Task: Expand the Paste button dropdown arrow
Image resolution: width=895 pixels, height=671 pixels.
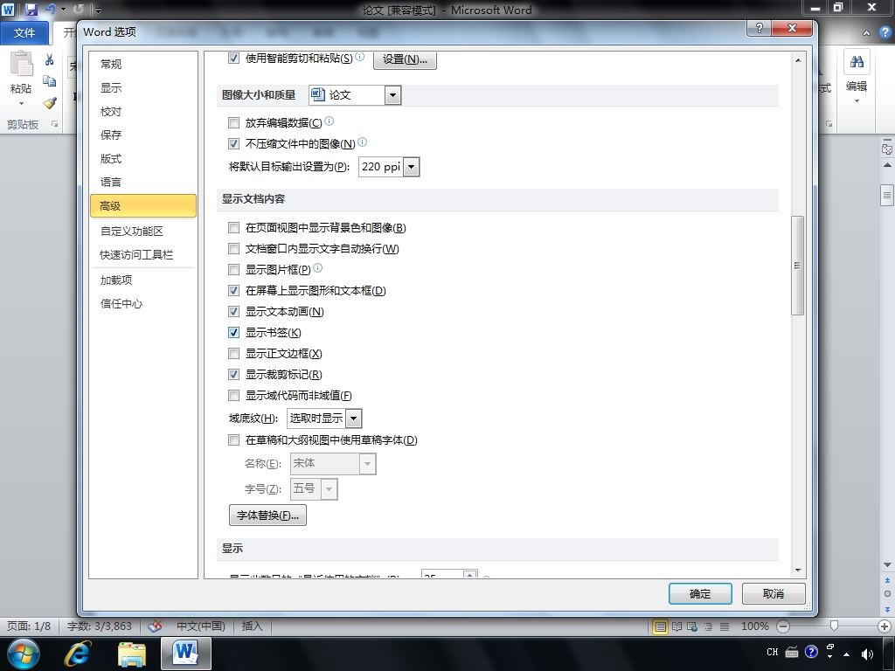Action: (21, 103)
